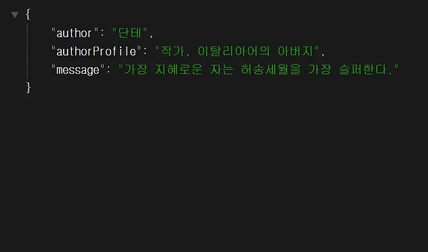The height and width of the screenshot is (252, 428).
Task: Click the colon after the author key
Action: [x=103, y=33]
